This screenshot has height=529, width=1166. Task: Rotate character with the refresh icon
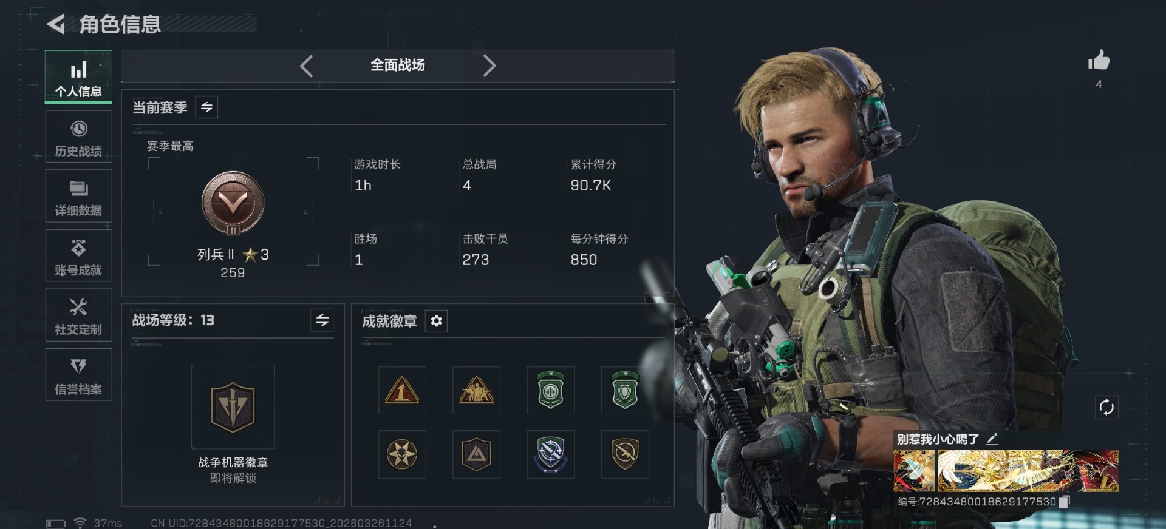(1106, 407)
